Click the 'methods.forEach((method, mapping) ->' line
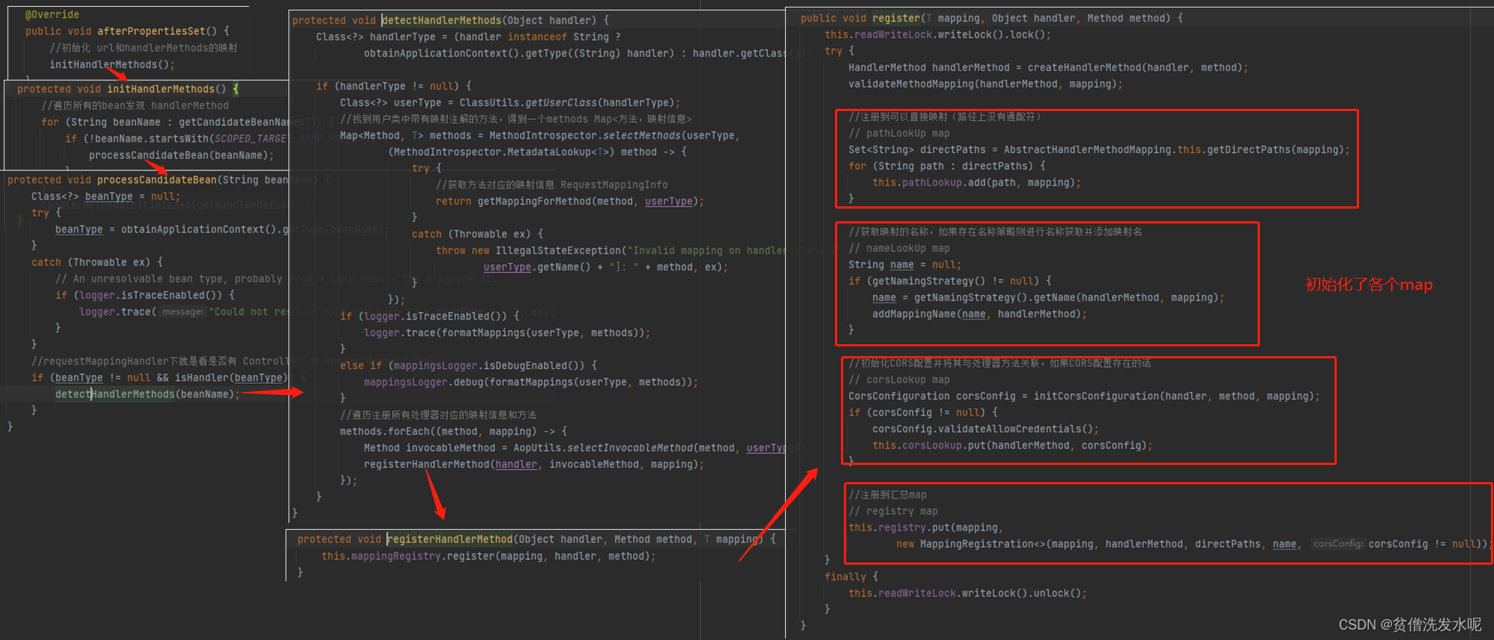Screen dimensions: 1494x640 453,431
